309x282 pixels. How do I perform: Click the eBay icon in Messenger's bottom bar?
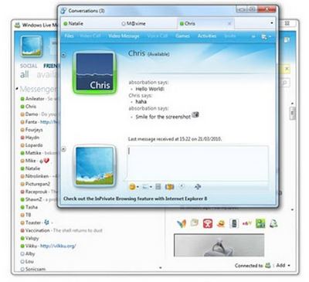coord(246,223)
